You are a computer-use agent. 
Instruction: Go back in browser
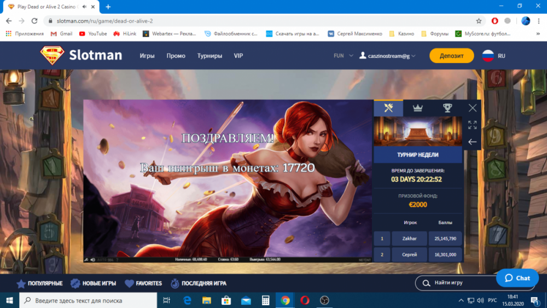9,21
